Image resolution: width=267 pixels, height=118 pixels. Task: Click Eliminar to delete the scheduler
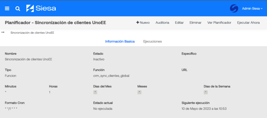point(196,23)
